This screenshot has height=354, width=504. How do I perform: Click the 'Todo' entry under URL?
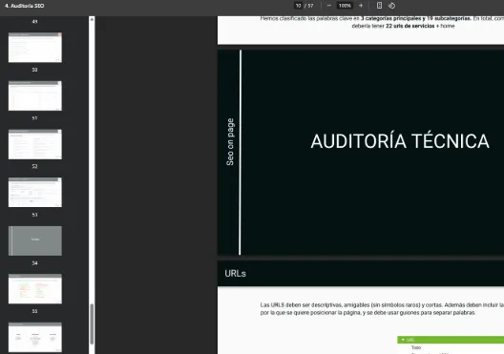point(416,347)
